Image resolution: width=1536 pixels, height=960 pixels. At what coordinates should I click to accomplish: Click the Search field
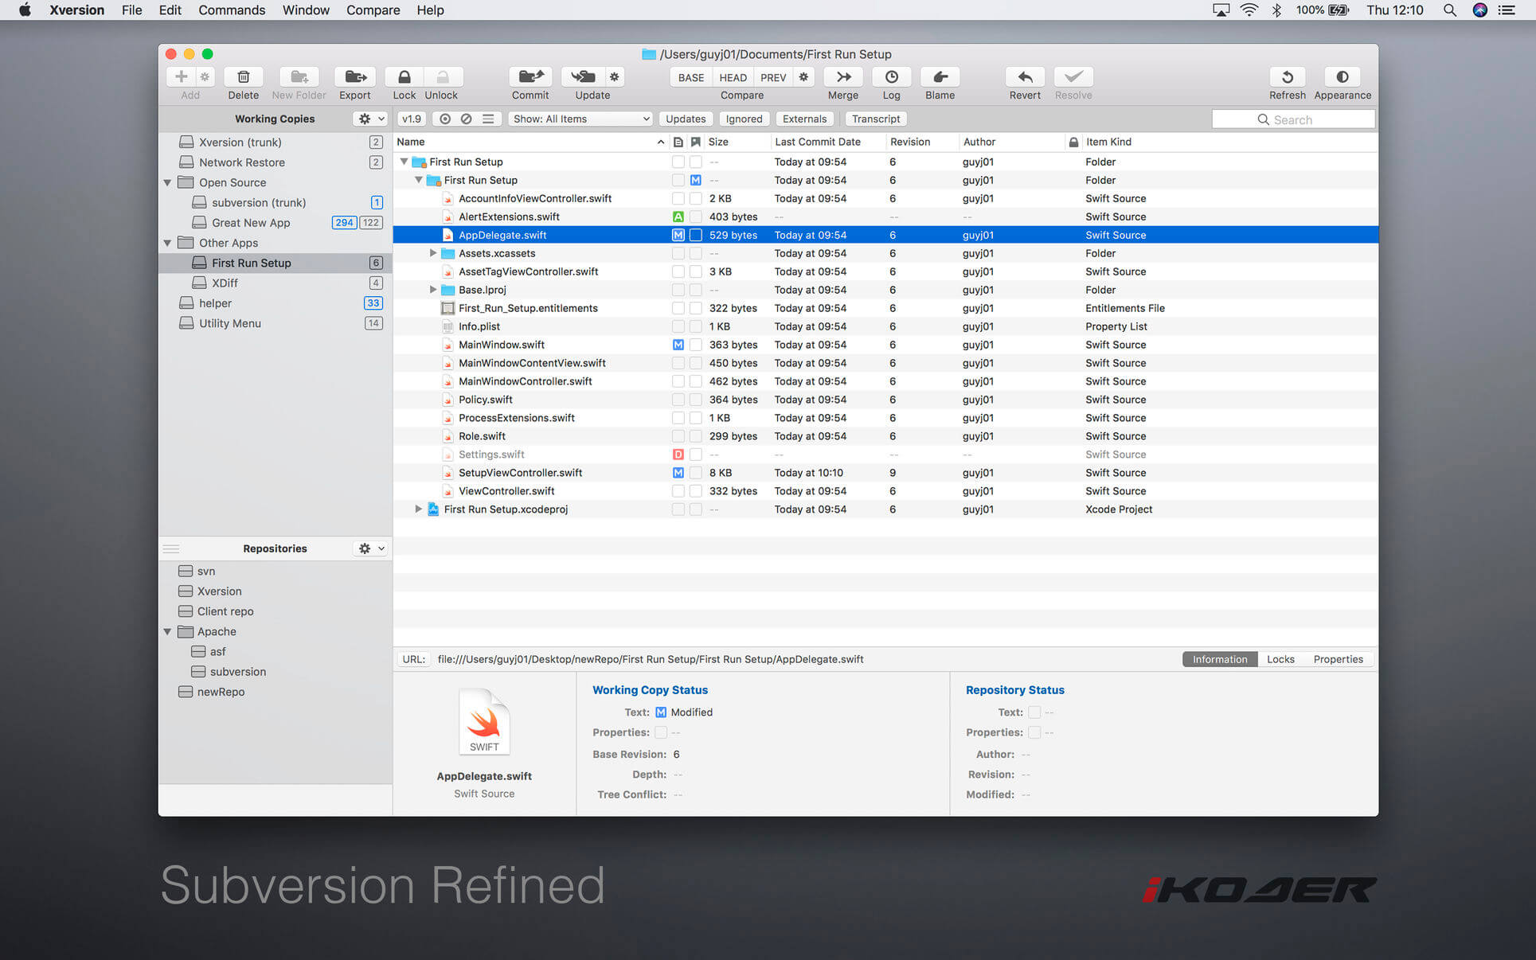[x=1293, y=119]
